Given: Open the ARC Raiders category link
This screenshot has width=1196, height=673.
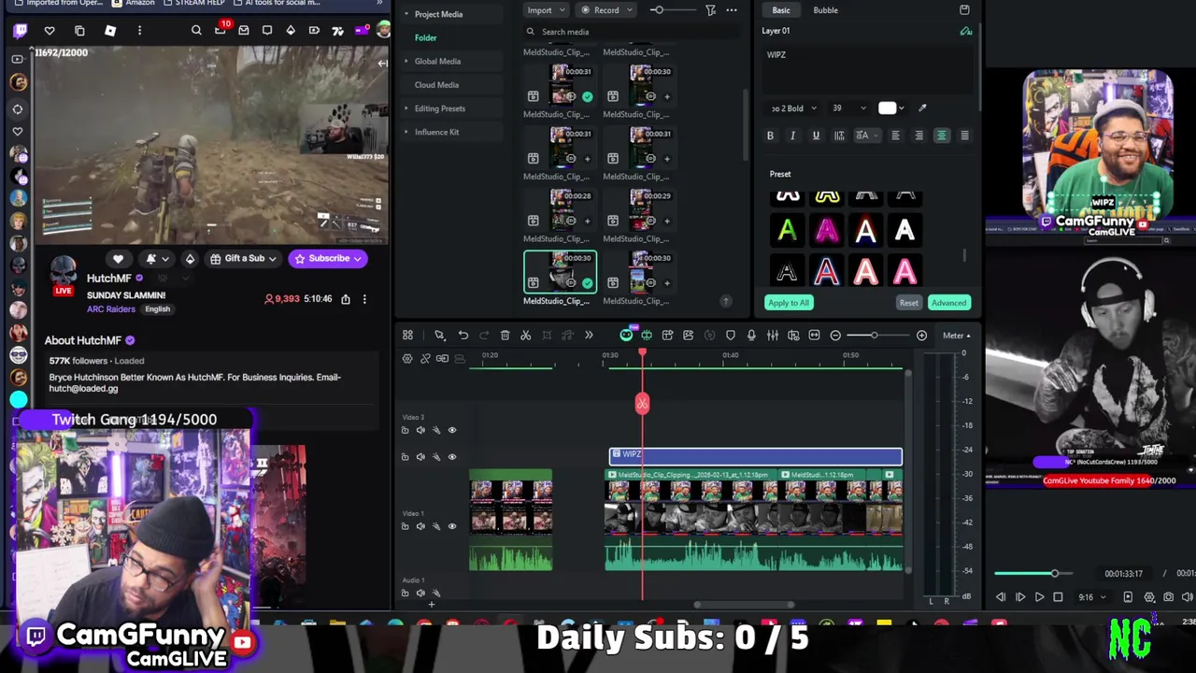Looking at the screenshot, I should (111, 309).
